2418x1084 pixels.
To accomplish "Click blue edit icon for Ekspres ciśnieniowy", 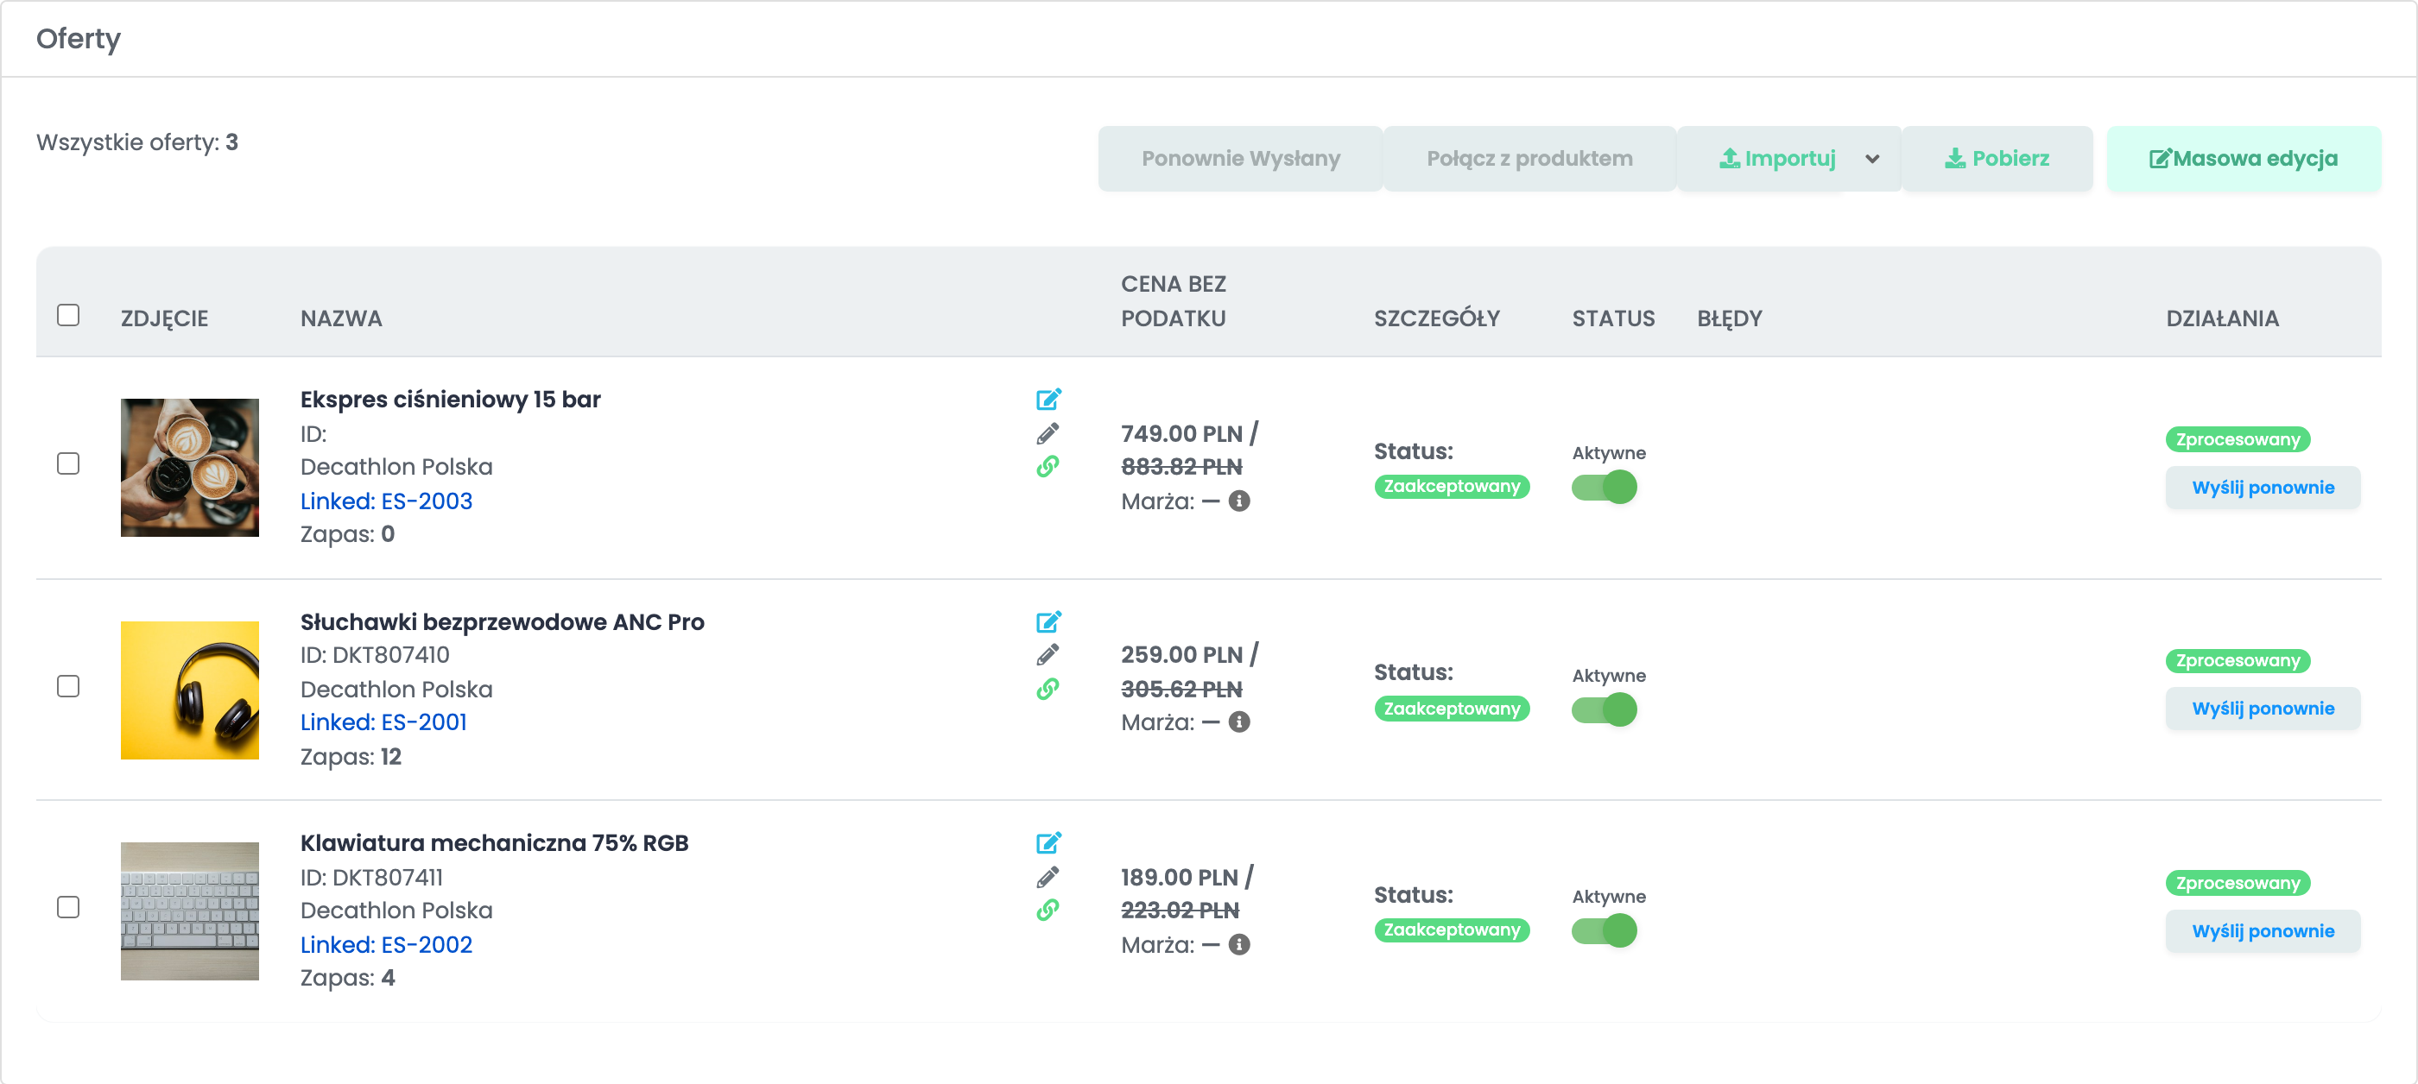I will (x=1048, y=400).
